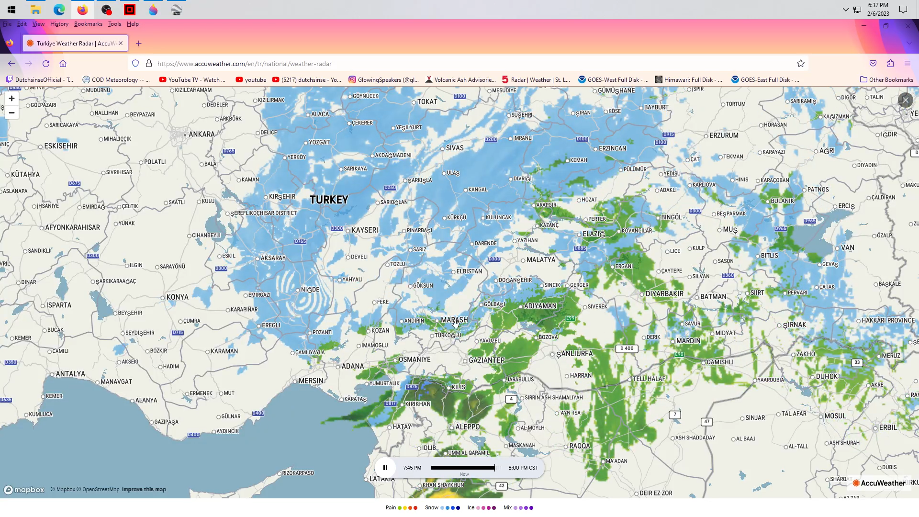919x517 pixels.
Task: Open Radar Weather St. L bookmark
Action: coord(536,80)
